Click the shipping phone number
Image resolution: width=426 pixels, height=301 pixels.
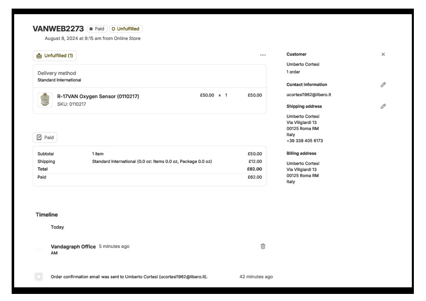[x=305, y=141]
